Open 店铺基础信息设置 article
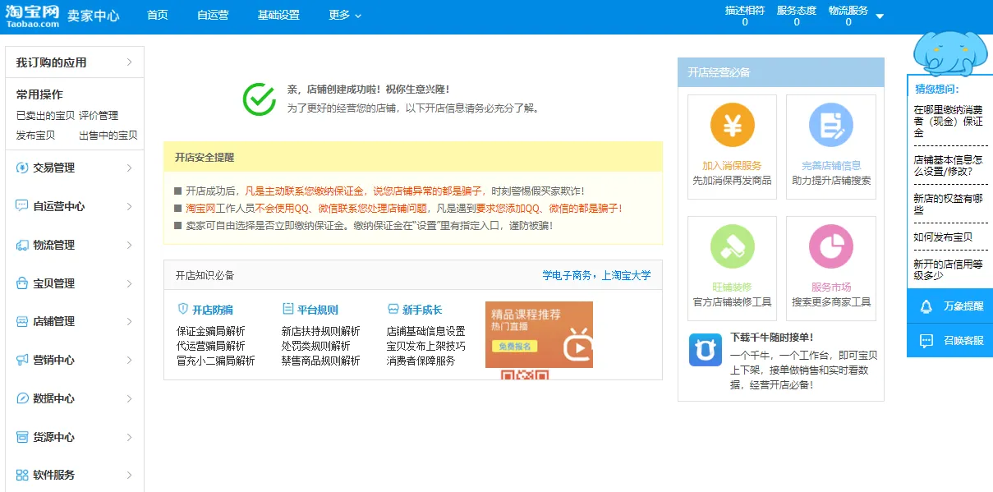The height and width of the screenshot is (492, 993). tap(425, 331)
